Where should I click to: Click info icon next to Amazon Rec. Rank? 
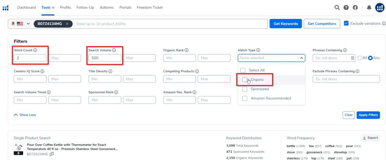pos(195,92)
